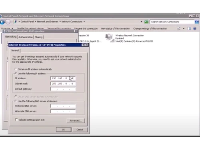Click the Default gateway field

click(63, 89)
